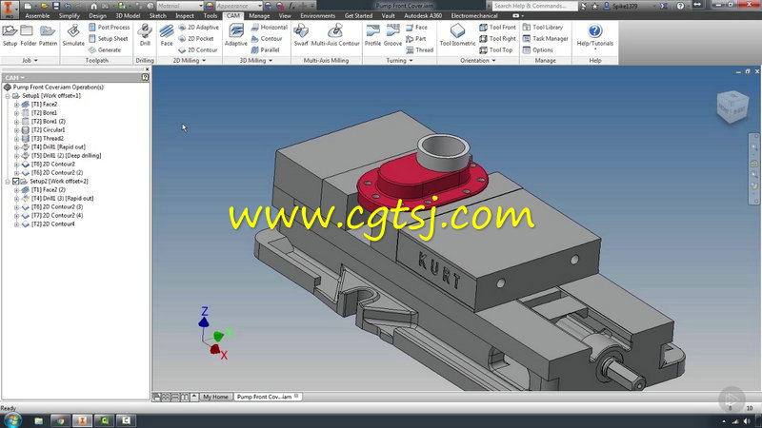Click the Search Help & Commands field
Viewport: 762px width, 428px height.
click(x=534, y=6)
